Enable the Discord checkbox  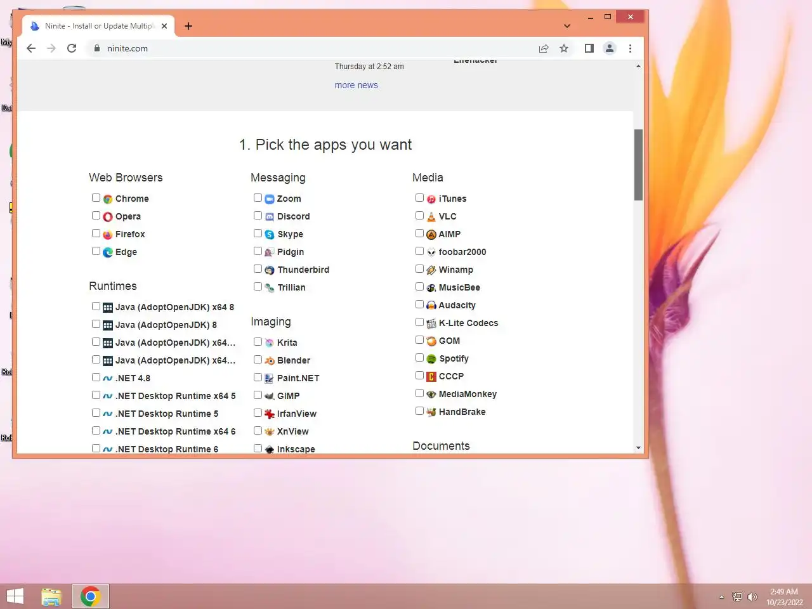click(258, 216)
